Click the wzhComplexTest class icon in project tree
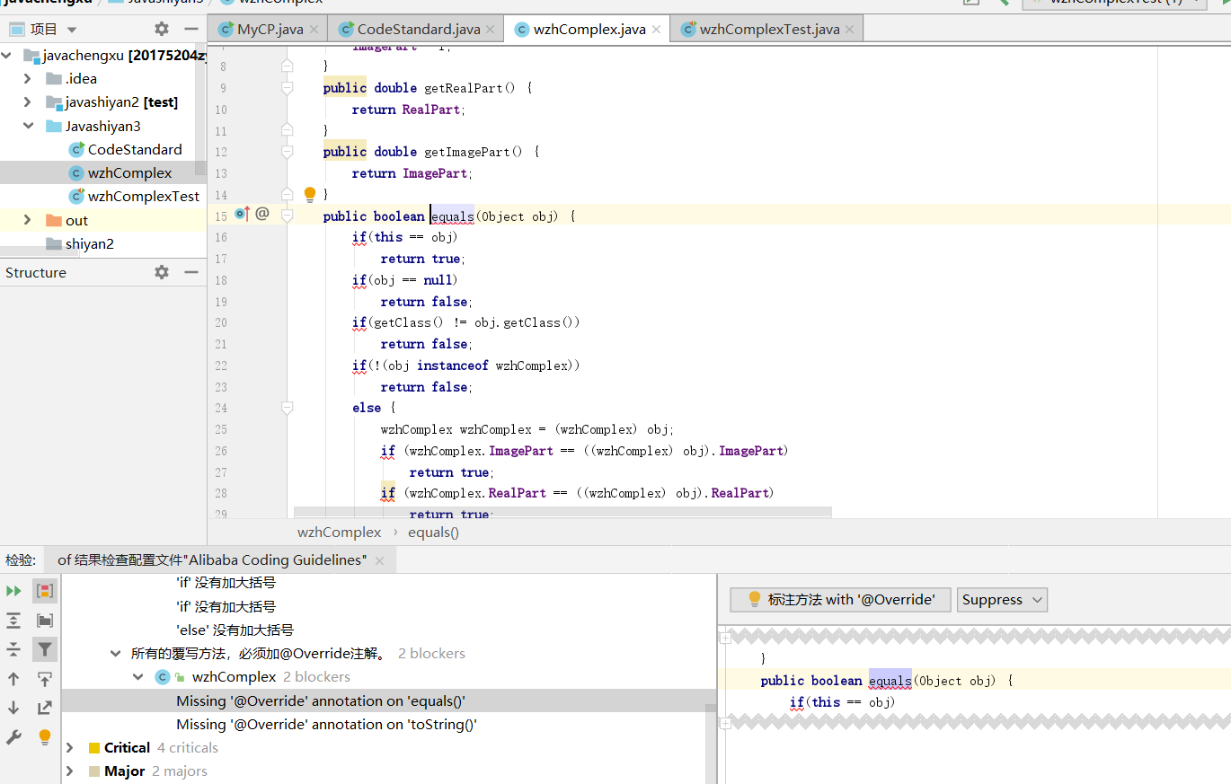This screenshot has width=1231, height=784. (76, 196)
